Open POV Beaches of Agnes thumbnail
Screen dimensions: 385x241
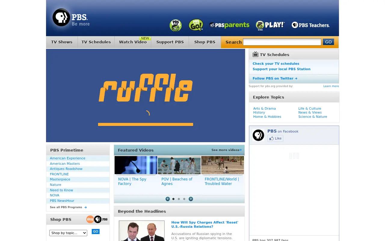pyautogui.click(x=179, y=165)
